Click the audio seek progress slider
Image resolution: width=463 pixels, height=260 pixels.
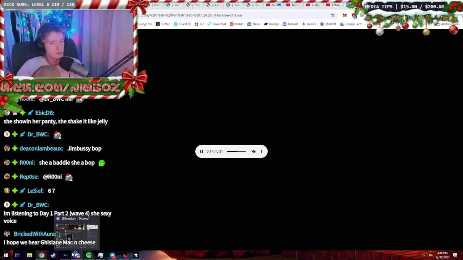point(236,151)
